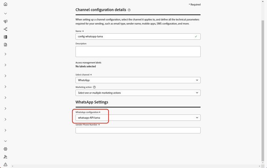Click the right arrow of horizontal scrollbar
The height and width of the screenshot is (168, 267).
260,166
